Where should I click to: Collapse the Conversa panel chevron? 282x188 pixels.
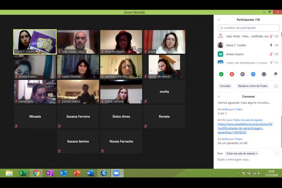[219, 96]
